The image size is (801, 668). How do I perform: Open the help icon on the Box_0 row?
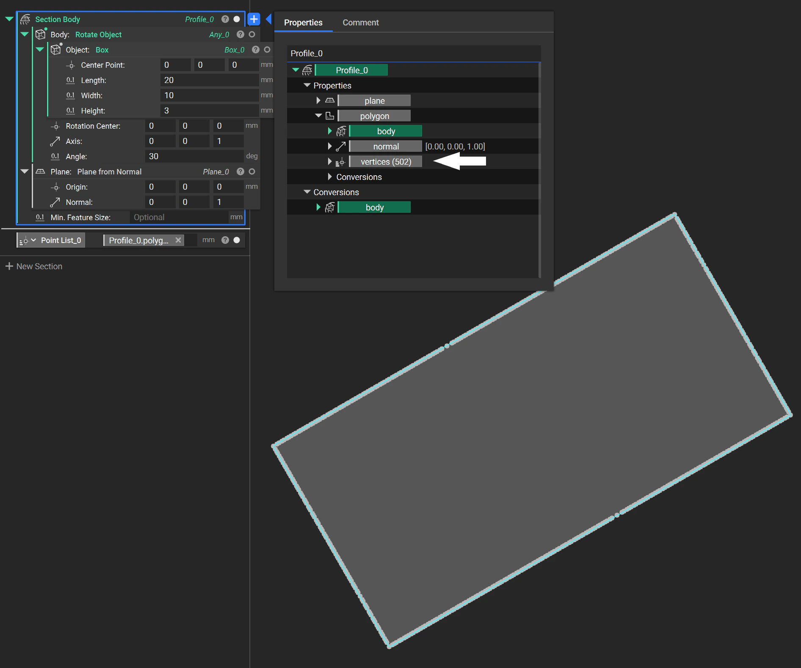pyautogui.click(x=255, y=50)
